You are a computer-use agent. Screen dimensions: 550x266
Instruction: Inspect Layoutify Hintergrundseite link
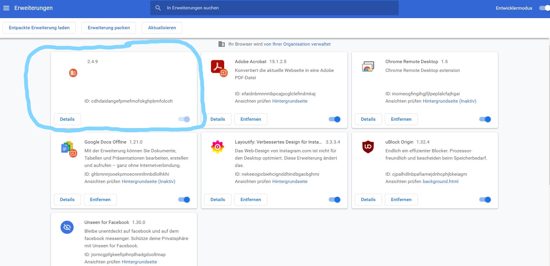(290, 182)
